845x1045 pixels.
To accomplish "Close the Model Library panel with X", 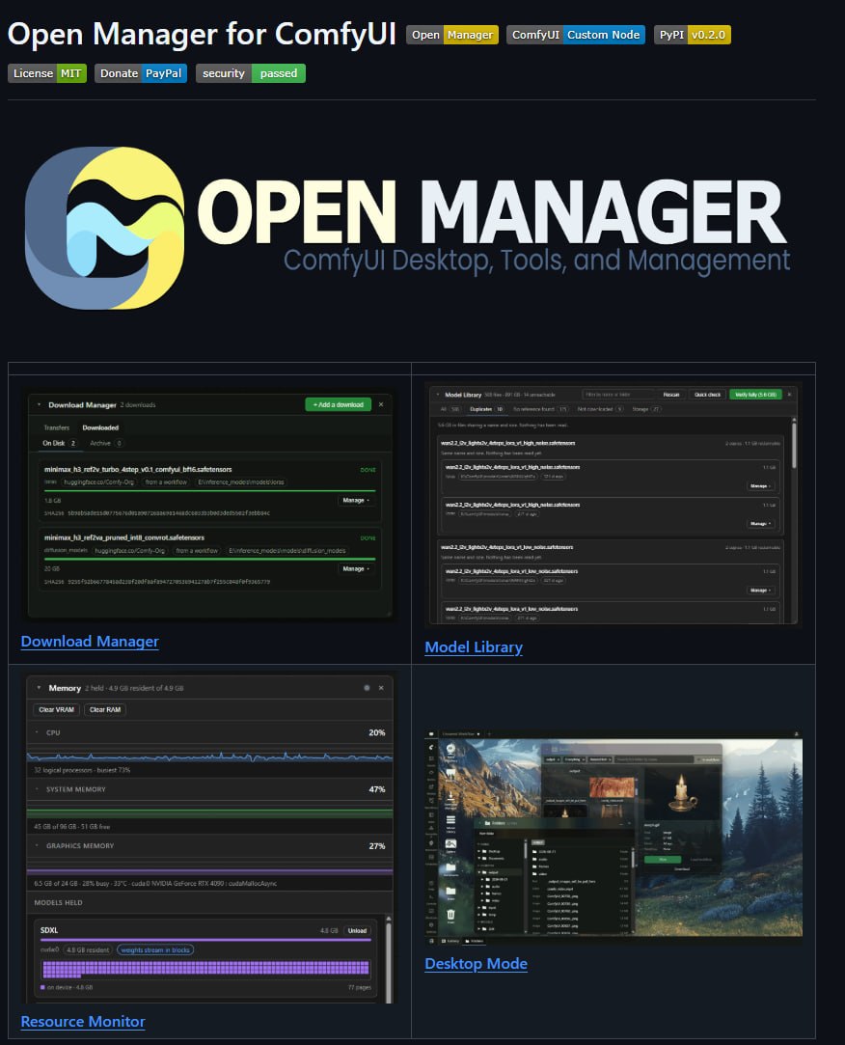I will tap(790, 395).
